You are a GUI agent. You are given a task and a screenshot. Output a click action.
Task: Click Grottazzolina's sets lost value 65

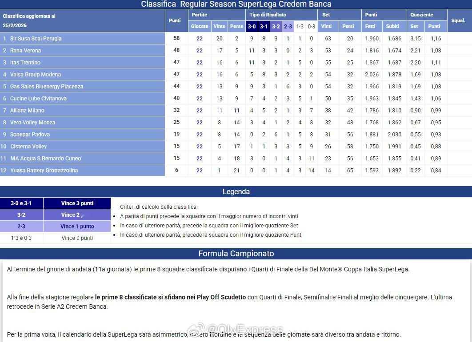click(350, 170)
